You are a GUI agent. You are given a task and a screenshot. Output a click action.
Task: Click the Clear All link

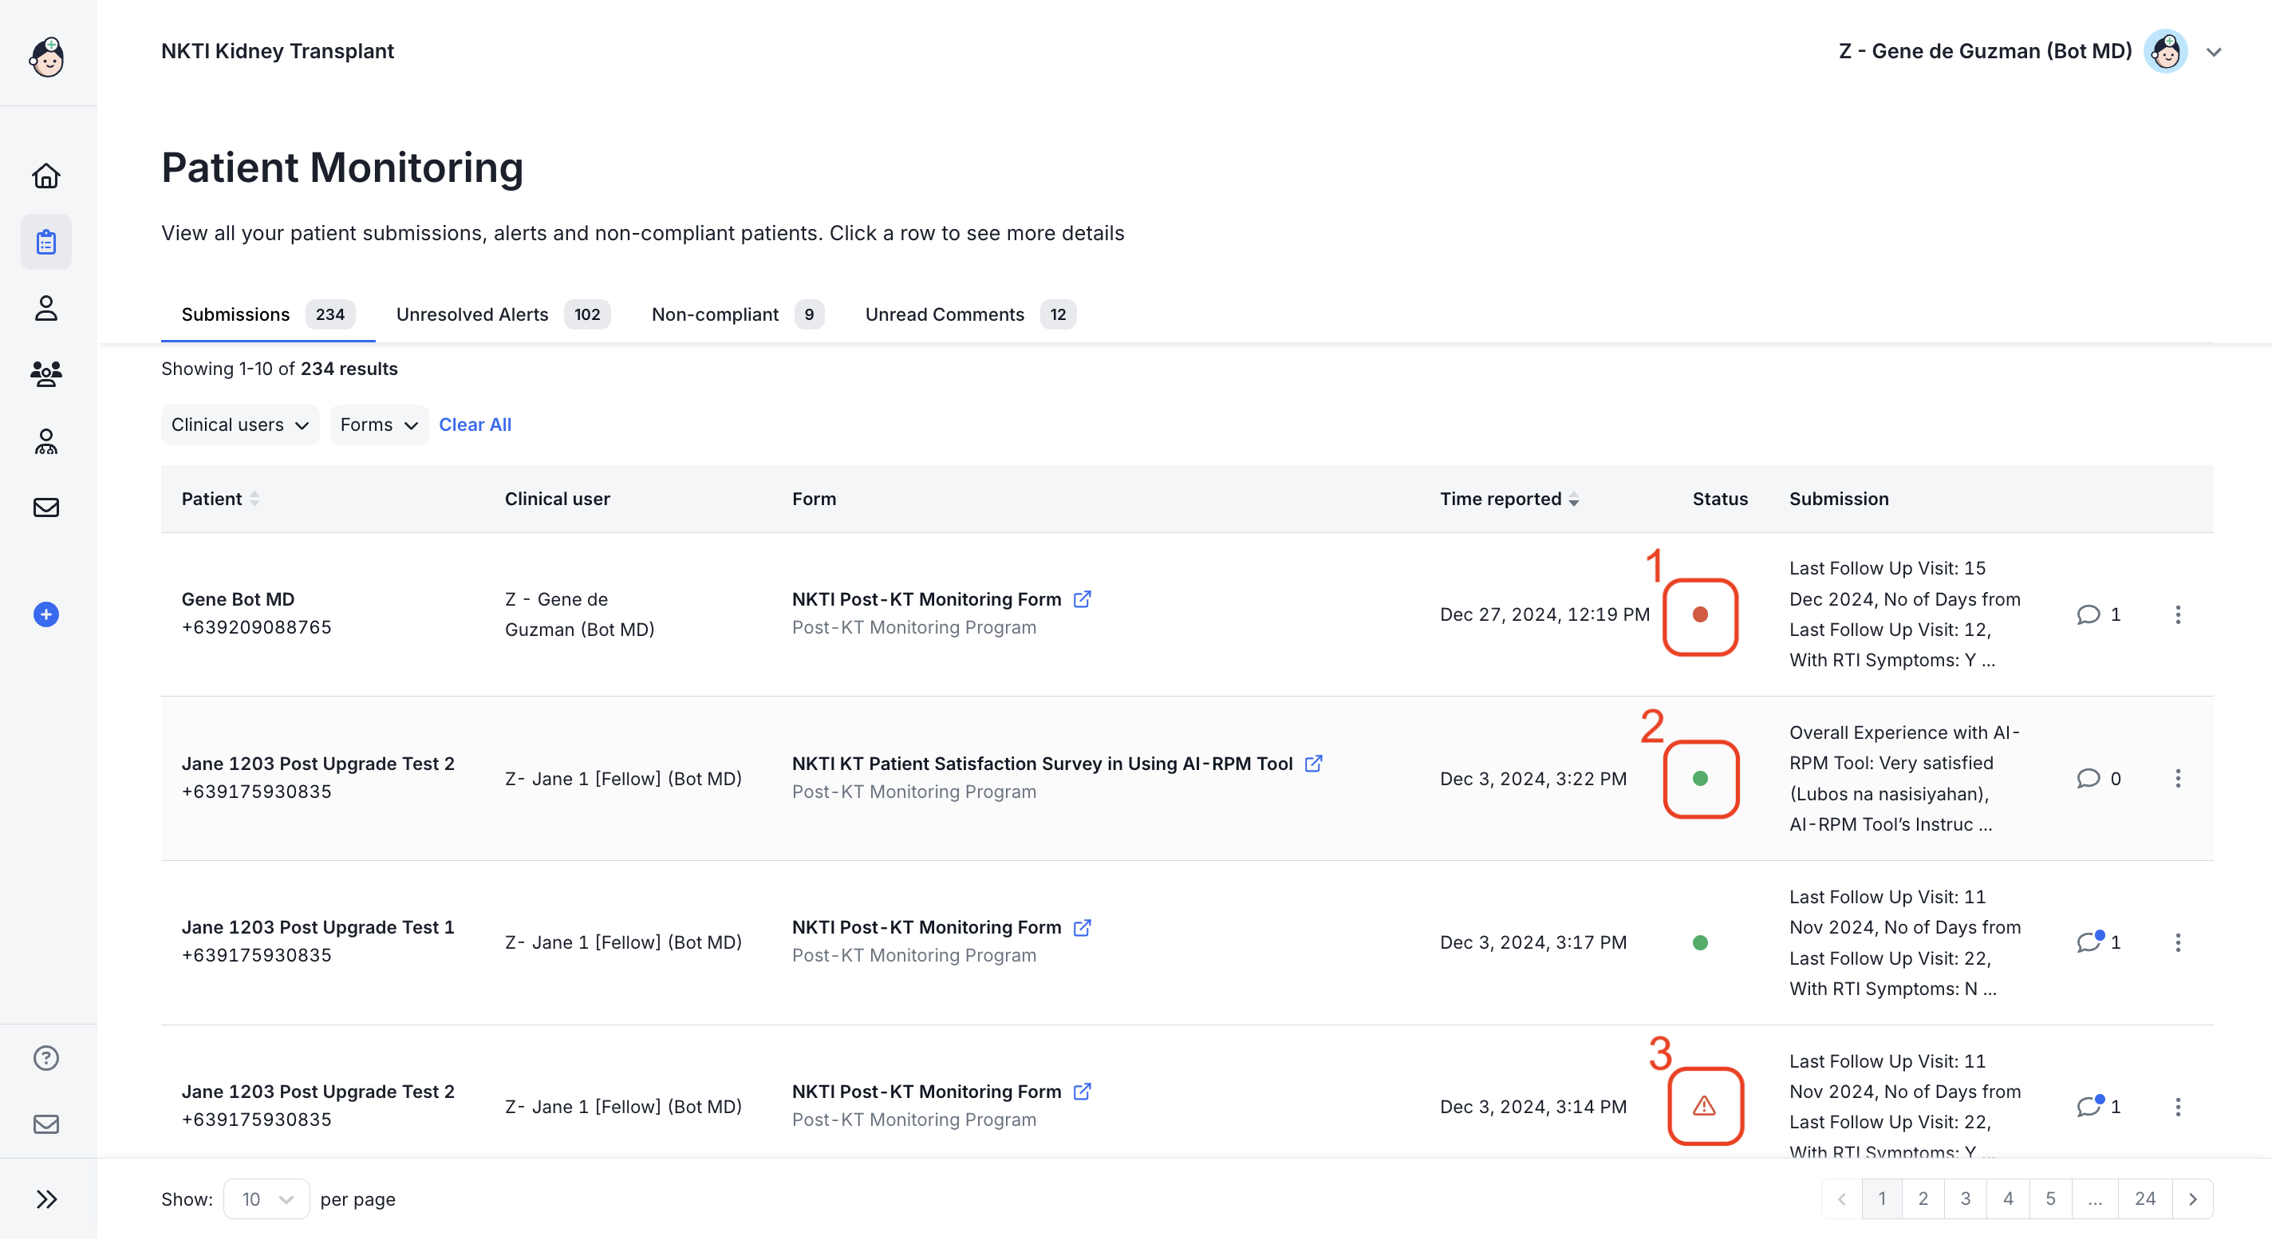tap(475, 425)
